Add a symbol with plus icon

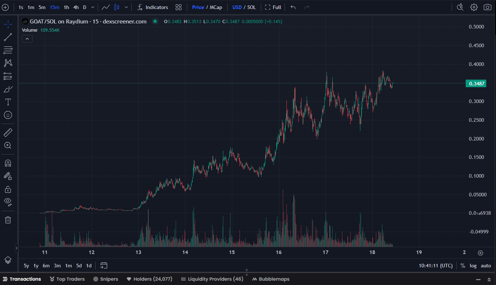coord(5,7)
